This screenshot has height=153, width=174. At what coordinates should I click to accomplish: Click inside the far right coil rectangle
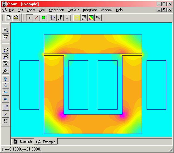click(156, 85)
